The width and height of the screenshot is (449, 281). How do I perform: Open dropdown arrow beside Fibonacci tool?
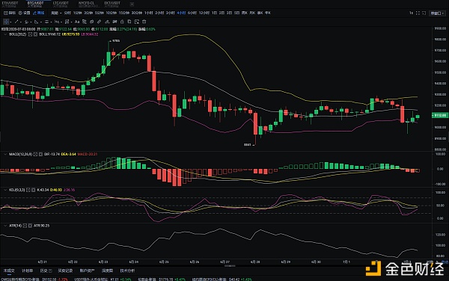[x=61, y=22]
